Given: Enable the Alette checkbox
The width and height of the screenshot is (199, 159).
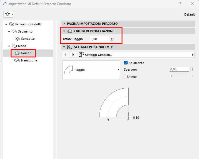Looking at the screenshot, I should click(126, 76).
